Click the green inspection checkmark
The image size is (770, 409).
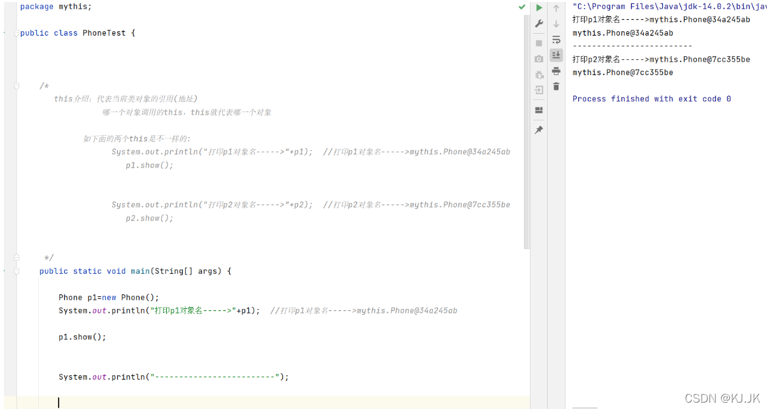pyautogui.click(x=522, y=7)
